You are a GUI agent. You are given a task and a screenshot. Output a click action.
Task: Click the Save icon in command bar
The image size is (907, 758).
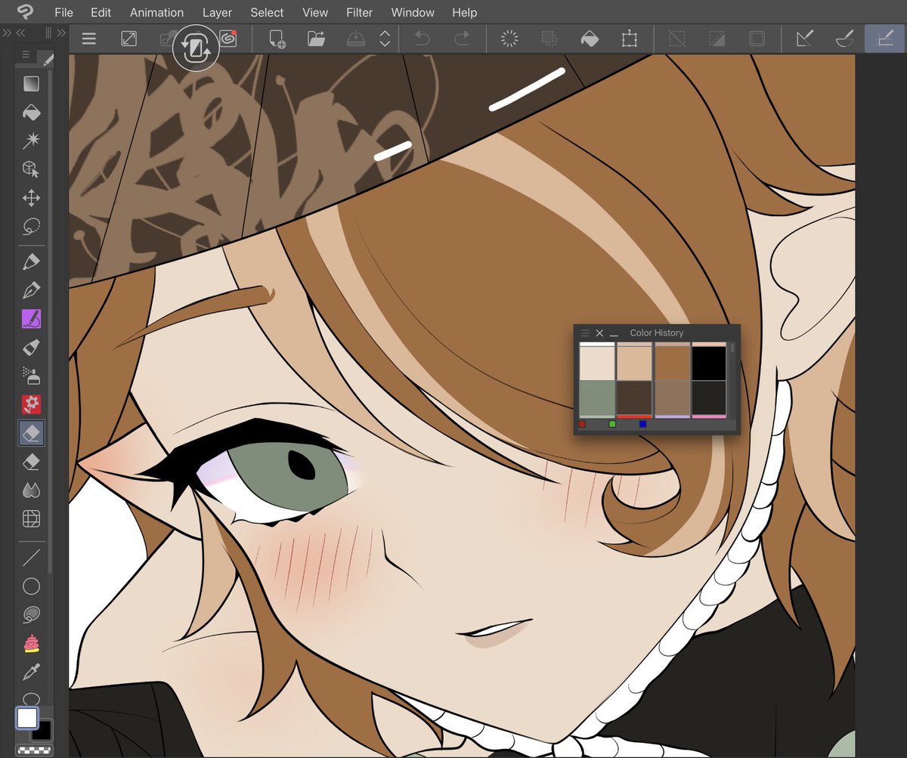(x=356, y=39)
